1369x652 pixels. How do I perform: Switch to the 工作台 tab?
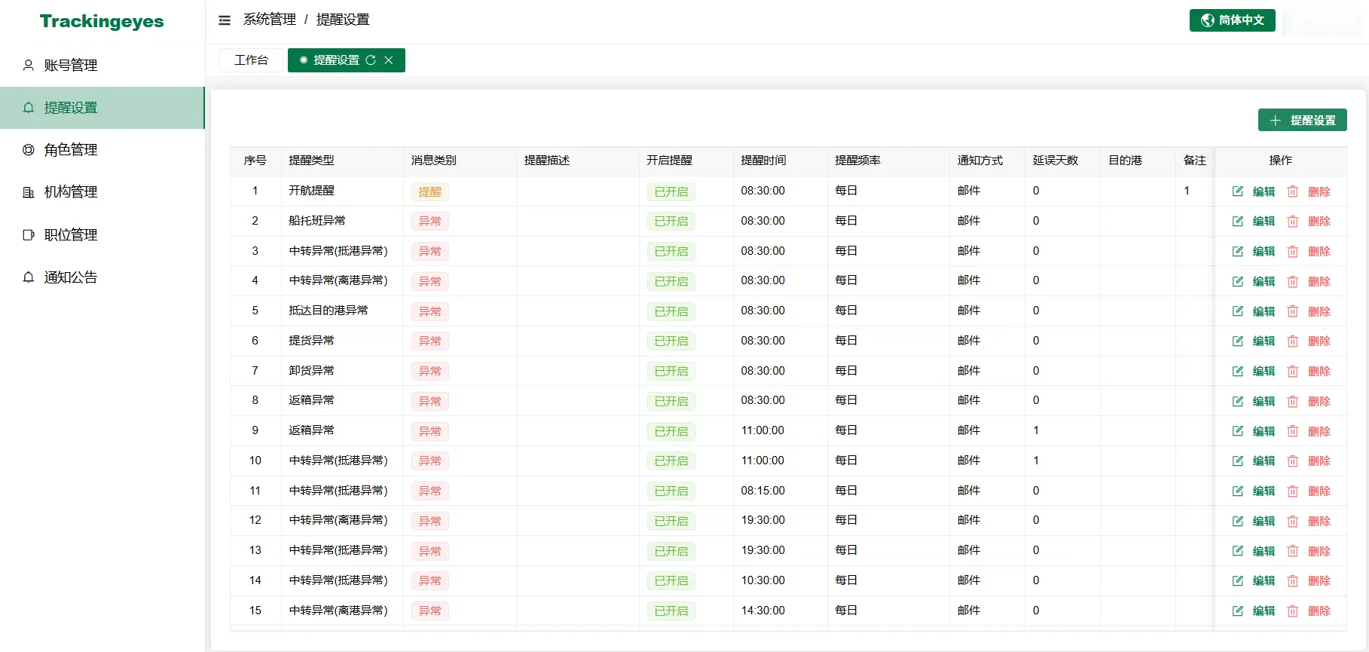(x=251, y=60)
